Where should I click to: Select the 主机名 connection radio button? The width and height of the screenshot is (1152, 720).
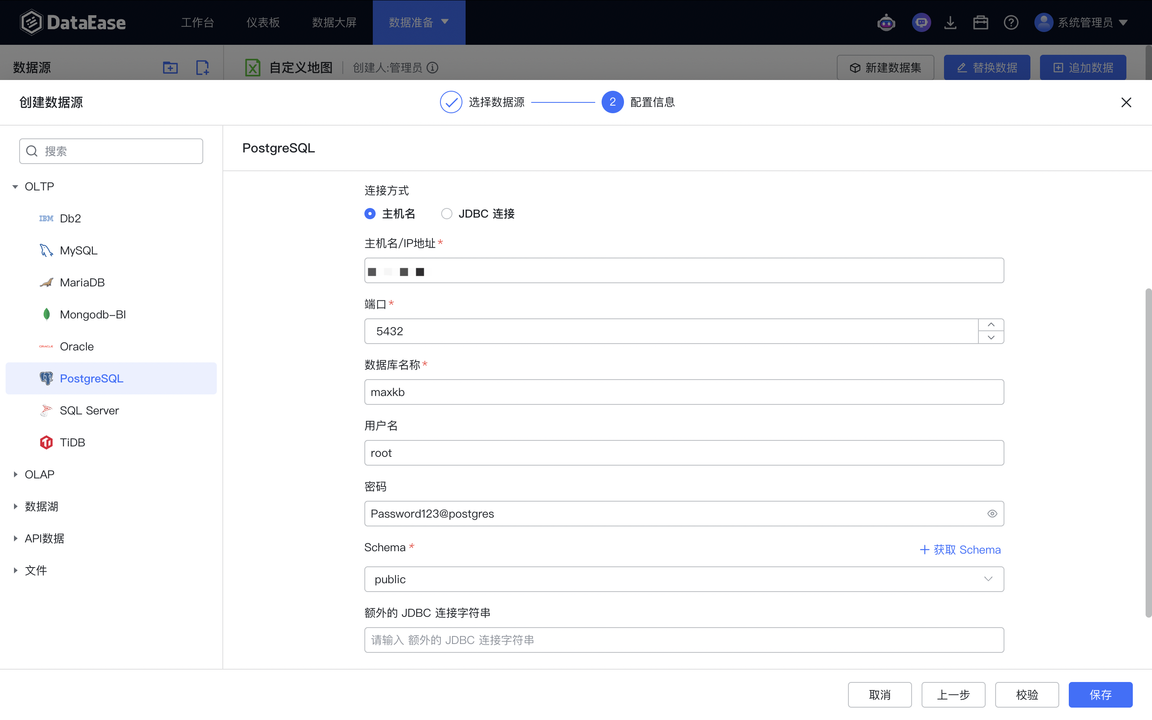click(x=370, y=213)
